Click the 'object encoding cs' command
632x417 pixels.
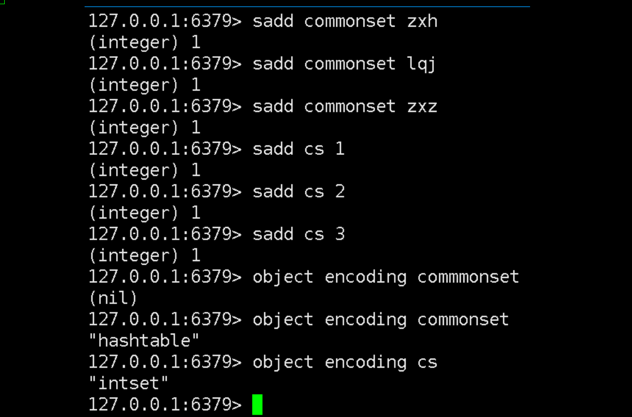pos(345,362)
